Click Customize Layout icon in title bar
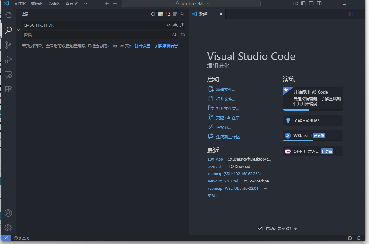 295,3
